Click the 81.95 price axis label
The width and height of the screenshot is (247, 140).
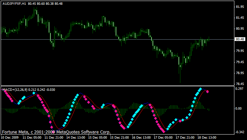pyautogui.click(x=240, y=7)
